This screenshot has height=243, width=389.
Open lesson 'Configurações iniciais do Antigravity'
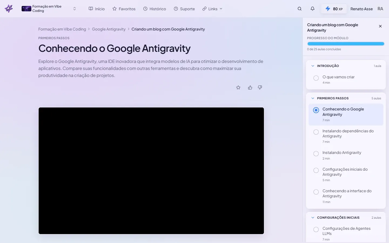[x=345, y=172]
